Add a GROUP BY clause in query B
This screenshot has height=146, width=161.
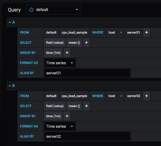(67, 116)
